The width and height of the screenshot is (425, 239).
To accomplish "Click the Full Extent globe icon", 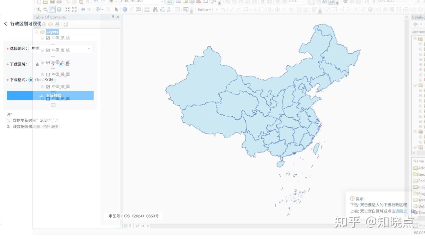I will (58, 9).
